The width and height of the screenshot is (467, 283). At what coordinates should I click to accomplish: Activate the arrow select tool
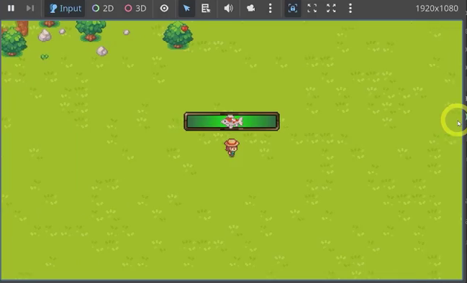(187, 9)
